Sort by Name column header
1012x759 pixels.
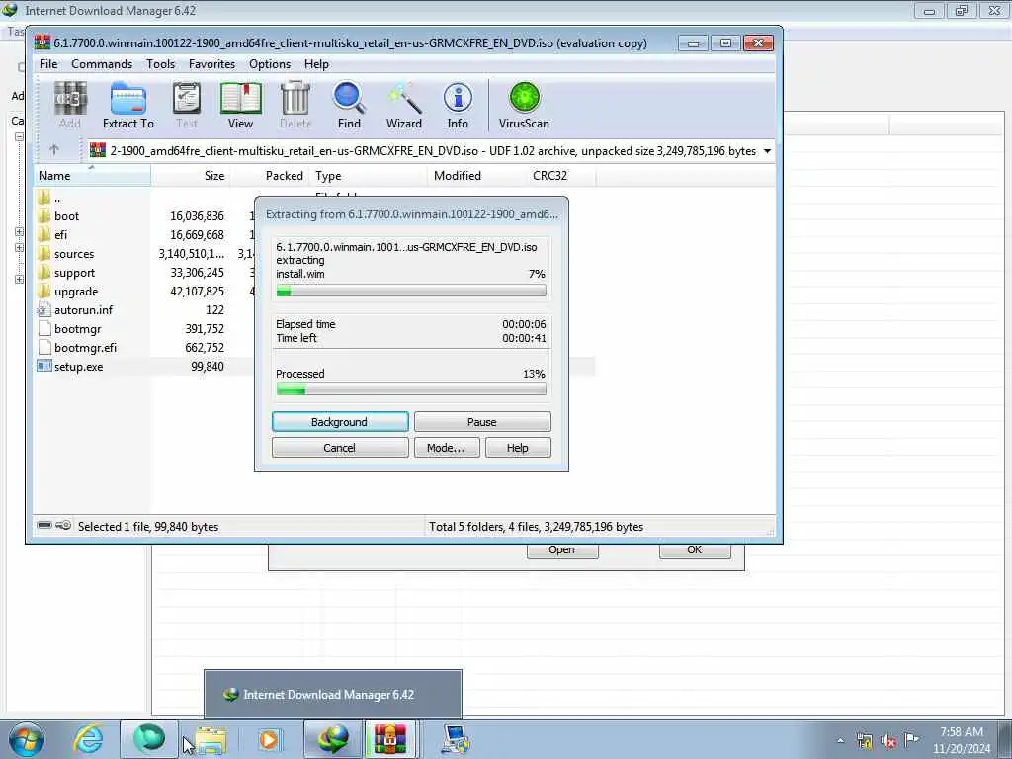(x=92, y=176)
